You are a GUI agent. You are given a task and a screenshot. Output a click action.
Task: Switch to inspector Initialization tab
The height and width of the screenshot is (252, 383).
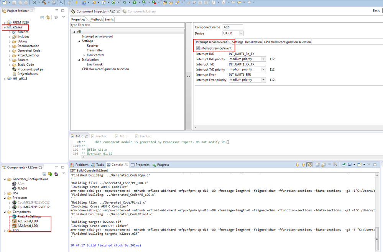[253, 42]
